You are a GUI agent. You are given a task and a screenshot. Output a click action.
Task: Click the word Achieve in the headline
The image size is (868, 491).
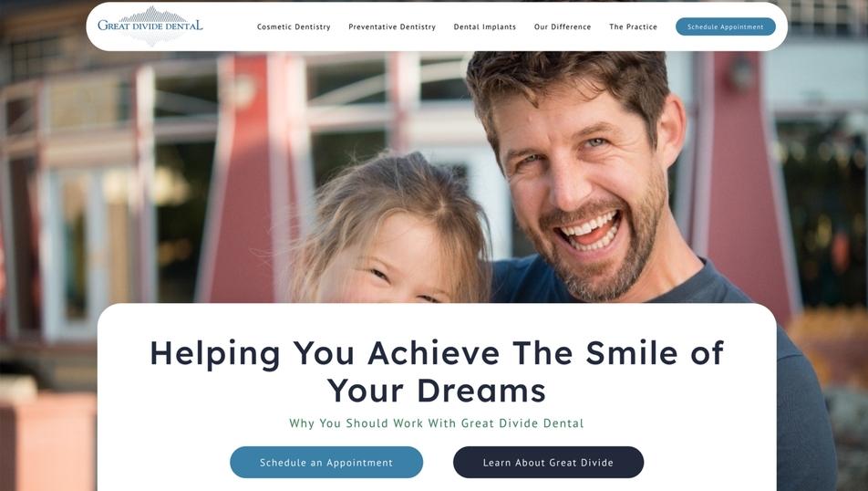tap(433, 352)
